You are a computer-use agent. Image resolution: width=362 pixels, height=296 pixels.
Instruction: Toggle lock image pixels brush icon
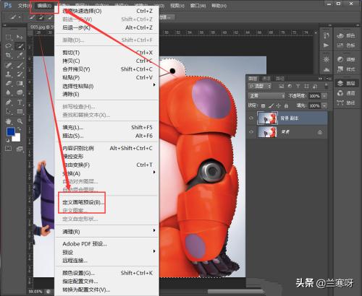pyautogui.click(x=271, y=105)
